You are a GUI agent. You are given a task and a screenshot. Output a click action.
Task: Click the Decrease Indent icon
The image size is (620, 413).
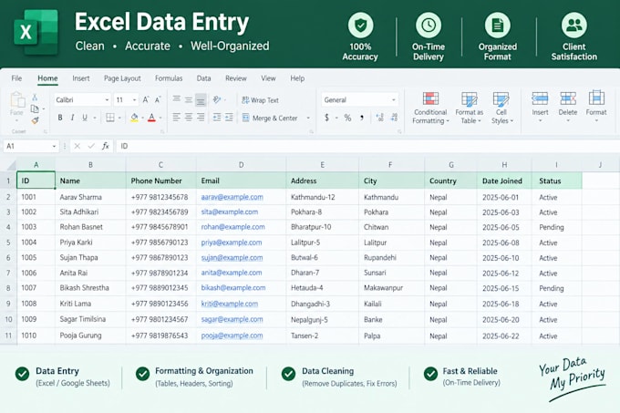pyautogui.click(x=217, y=117)
